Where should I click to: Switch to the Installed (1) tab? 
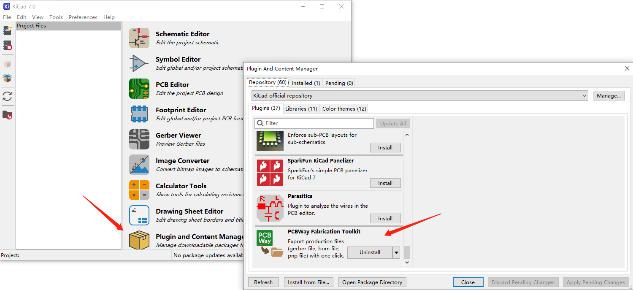306,83
